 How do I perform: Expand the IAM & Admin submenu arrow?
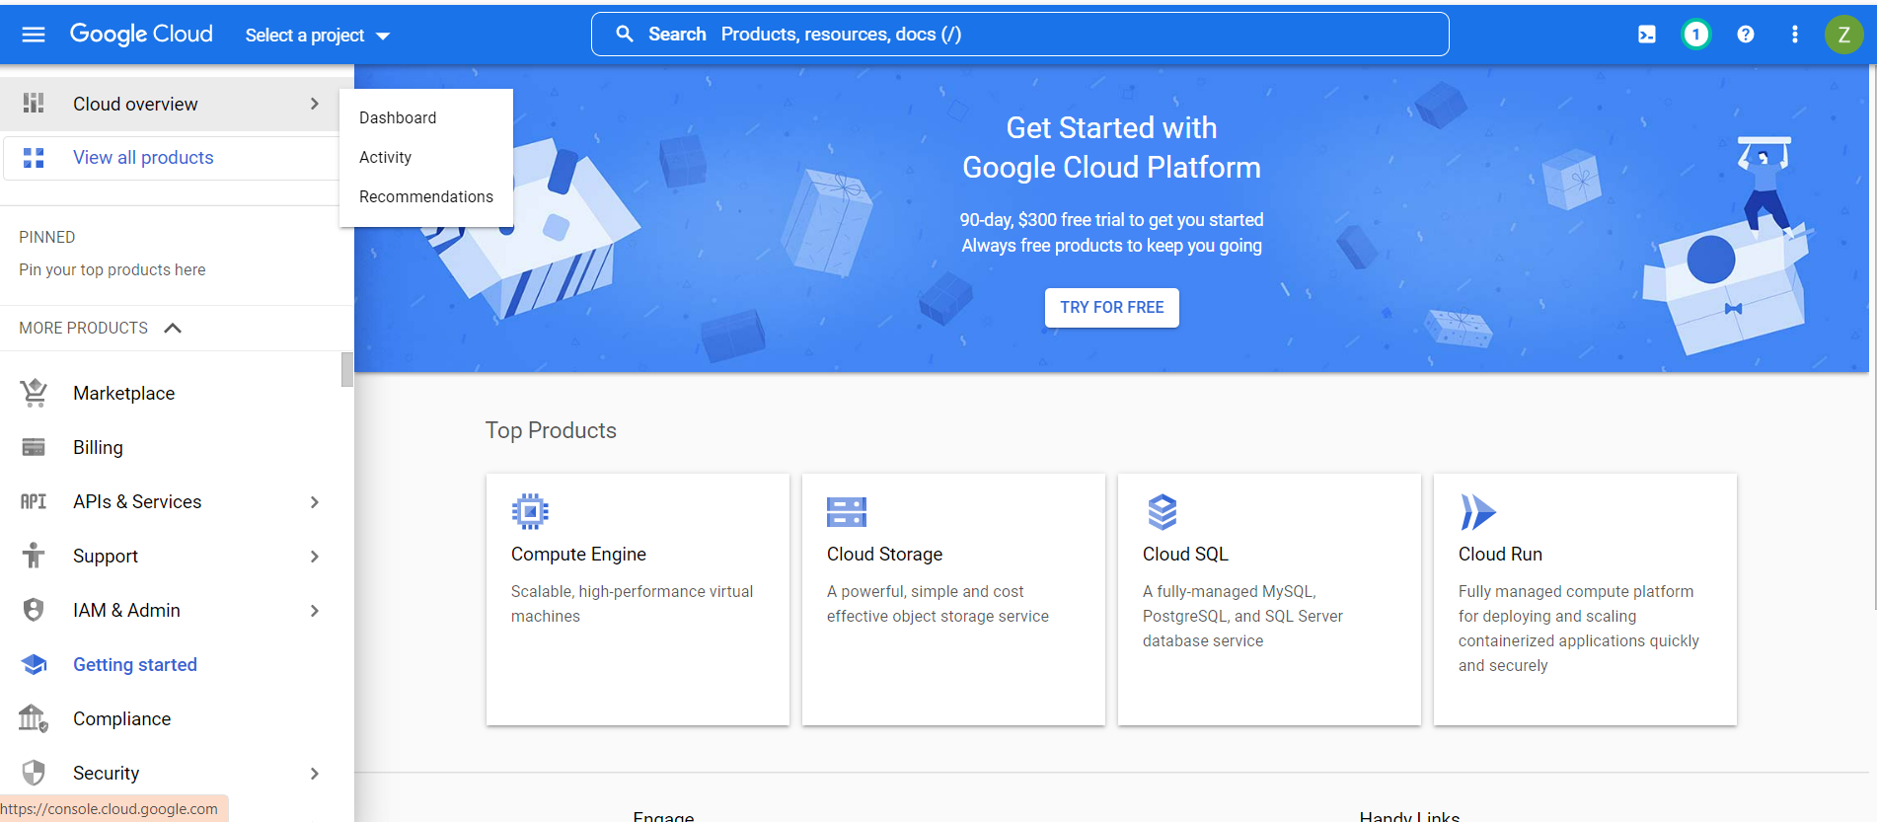(315, 611)
